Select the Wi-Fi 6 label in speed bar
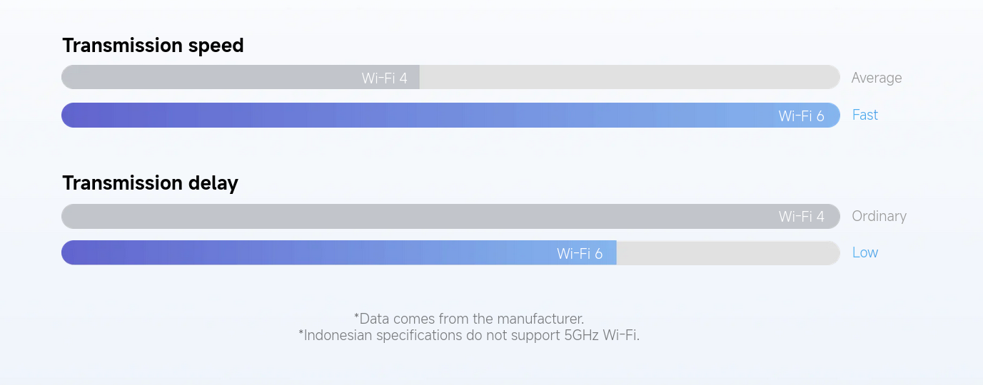The height and width of the screenshot is (385, 983). 801,115
